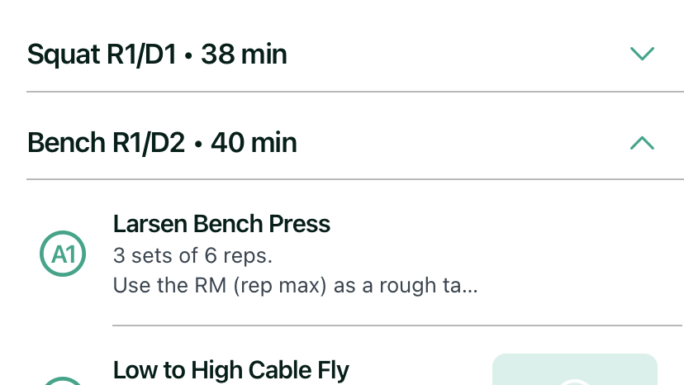This screenshot has width=684, height=385.
Task: Tap the bullet separator before 40 min
Action: [198, 144]
